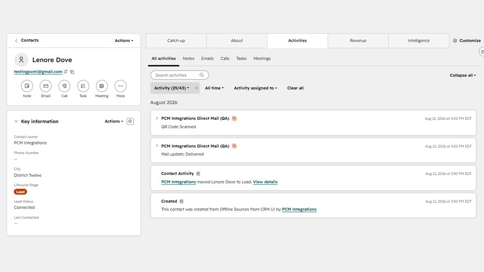The width and height of the screenshot is (484, 272).
Task: Click the Aug 12, 2026 at 4:02 PM timestamp
Action: point(448,118)
